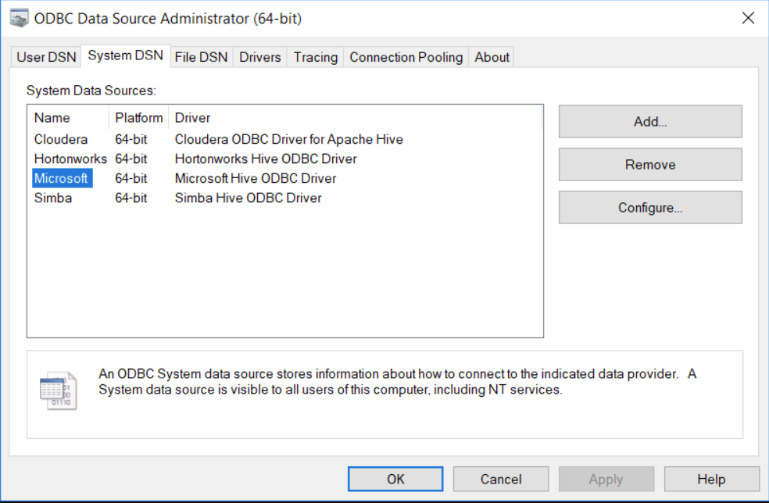Viewport: 769px width, 503px height.
Task: Open the Tracing tab
Action: click(316, 57)
